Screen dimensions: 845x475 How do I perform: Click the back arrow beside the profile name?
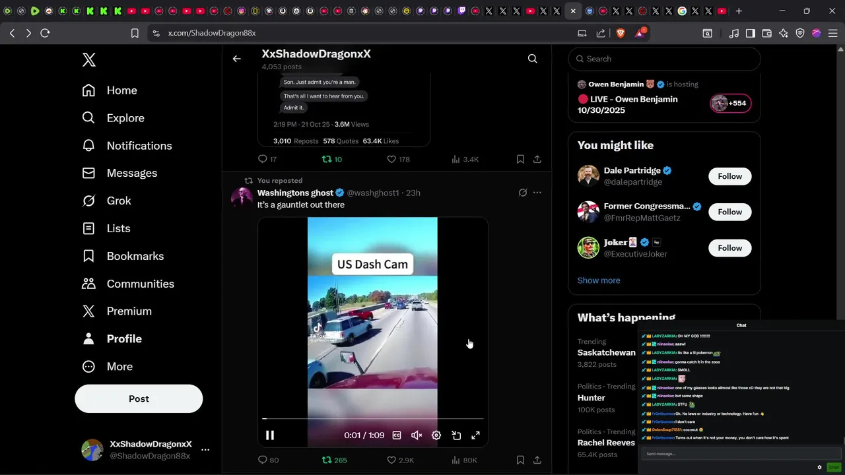237,59
